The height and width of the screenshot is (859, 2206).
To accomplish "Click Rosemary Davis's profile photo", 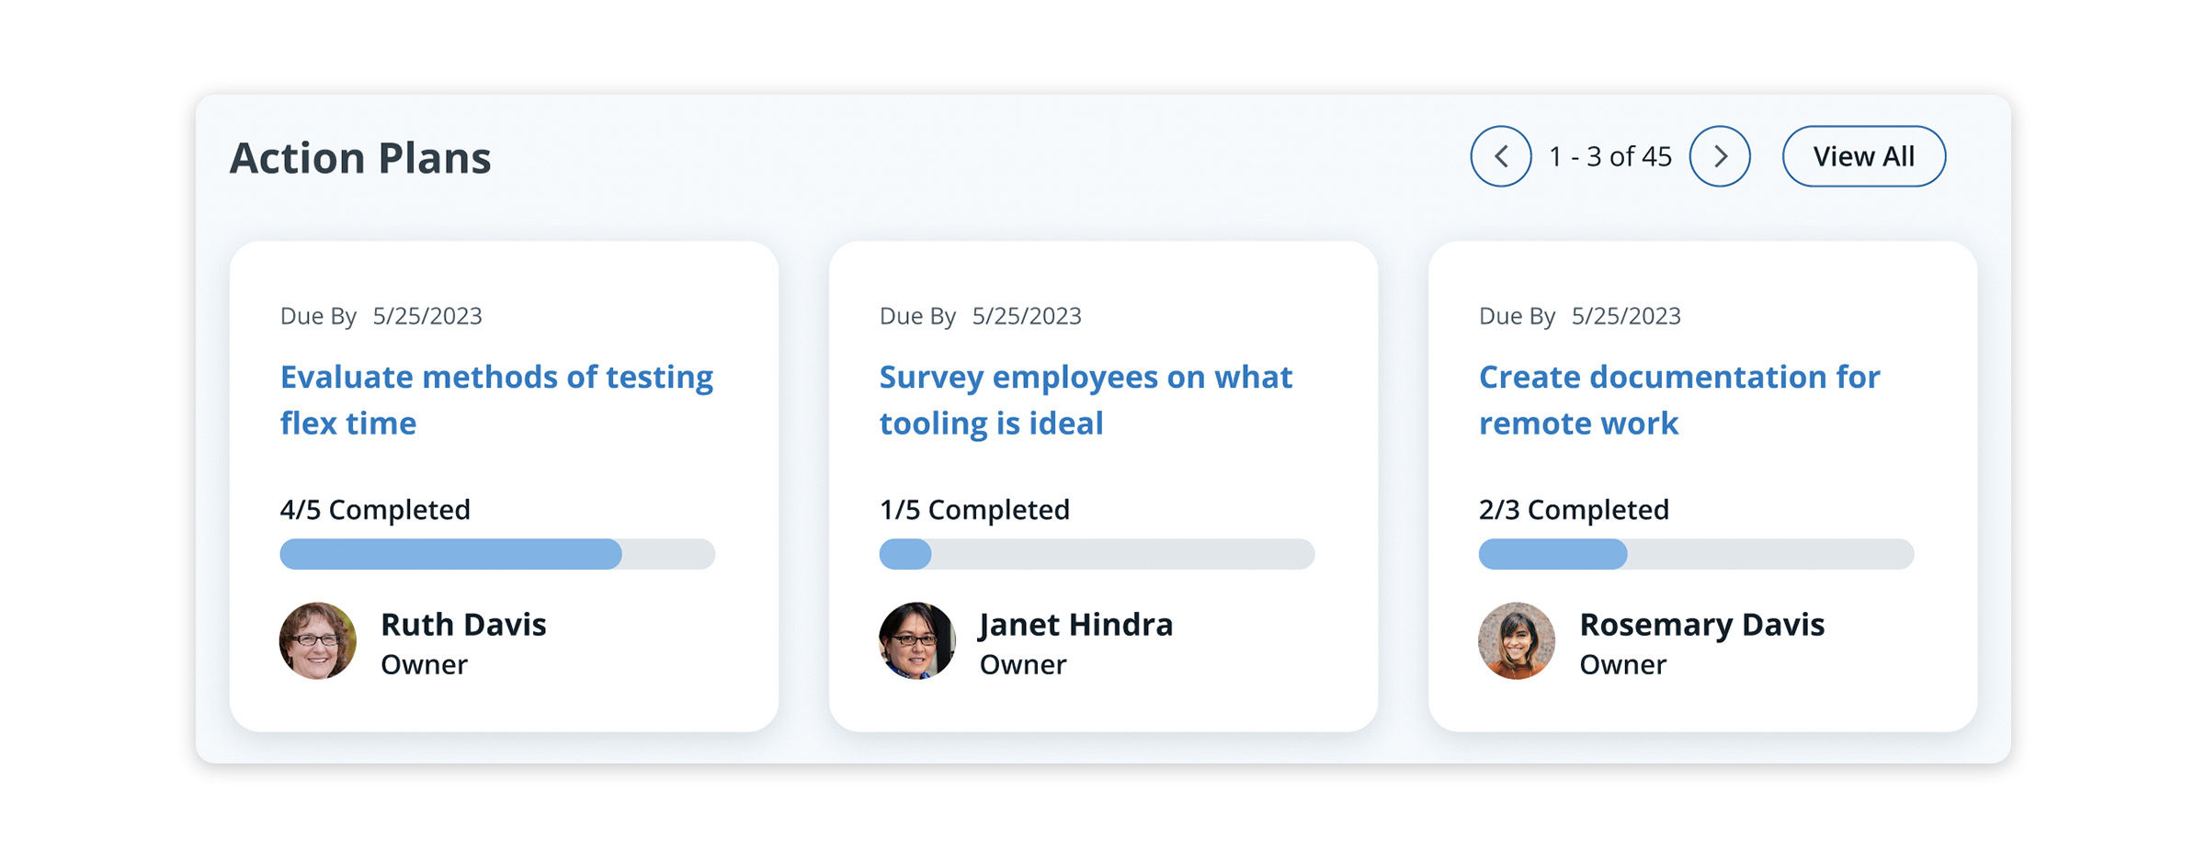I will 1517,641.
